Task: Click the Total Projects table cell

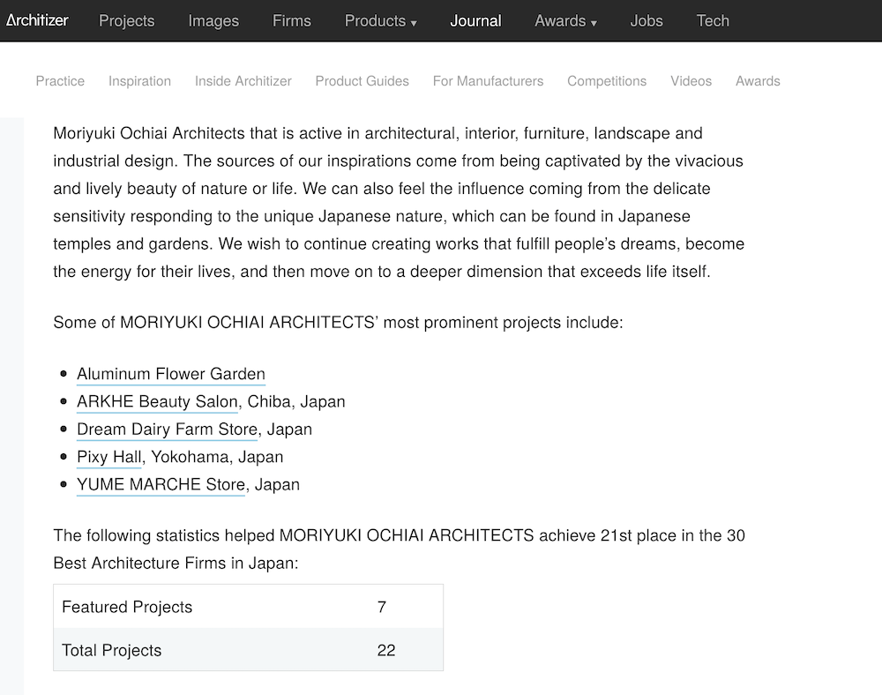Action: 111,650
